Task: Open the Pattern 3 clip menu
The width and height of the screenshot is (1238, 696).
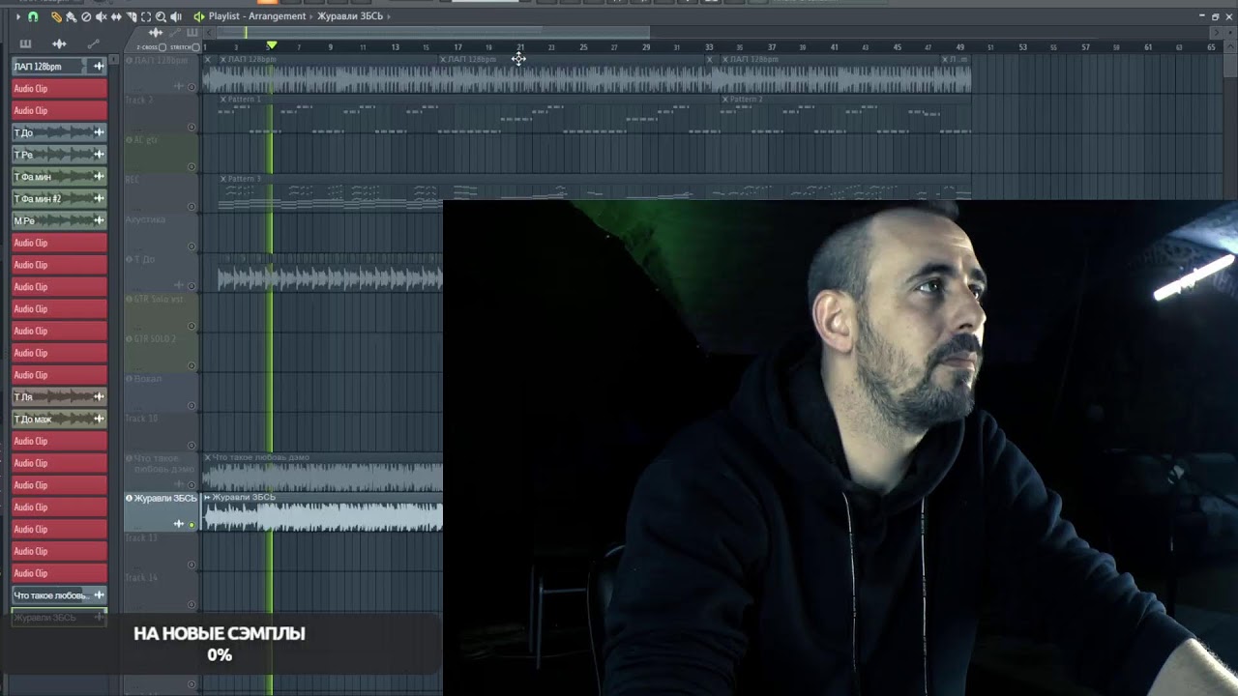Action: click(x=223, y=179)
